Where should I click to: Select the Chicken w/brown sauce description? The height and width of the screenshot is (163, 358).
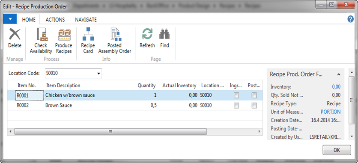click(x=70, y=95)
